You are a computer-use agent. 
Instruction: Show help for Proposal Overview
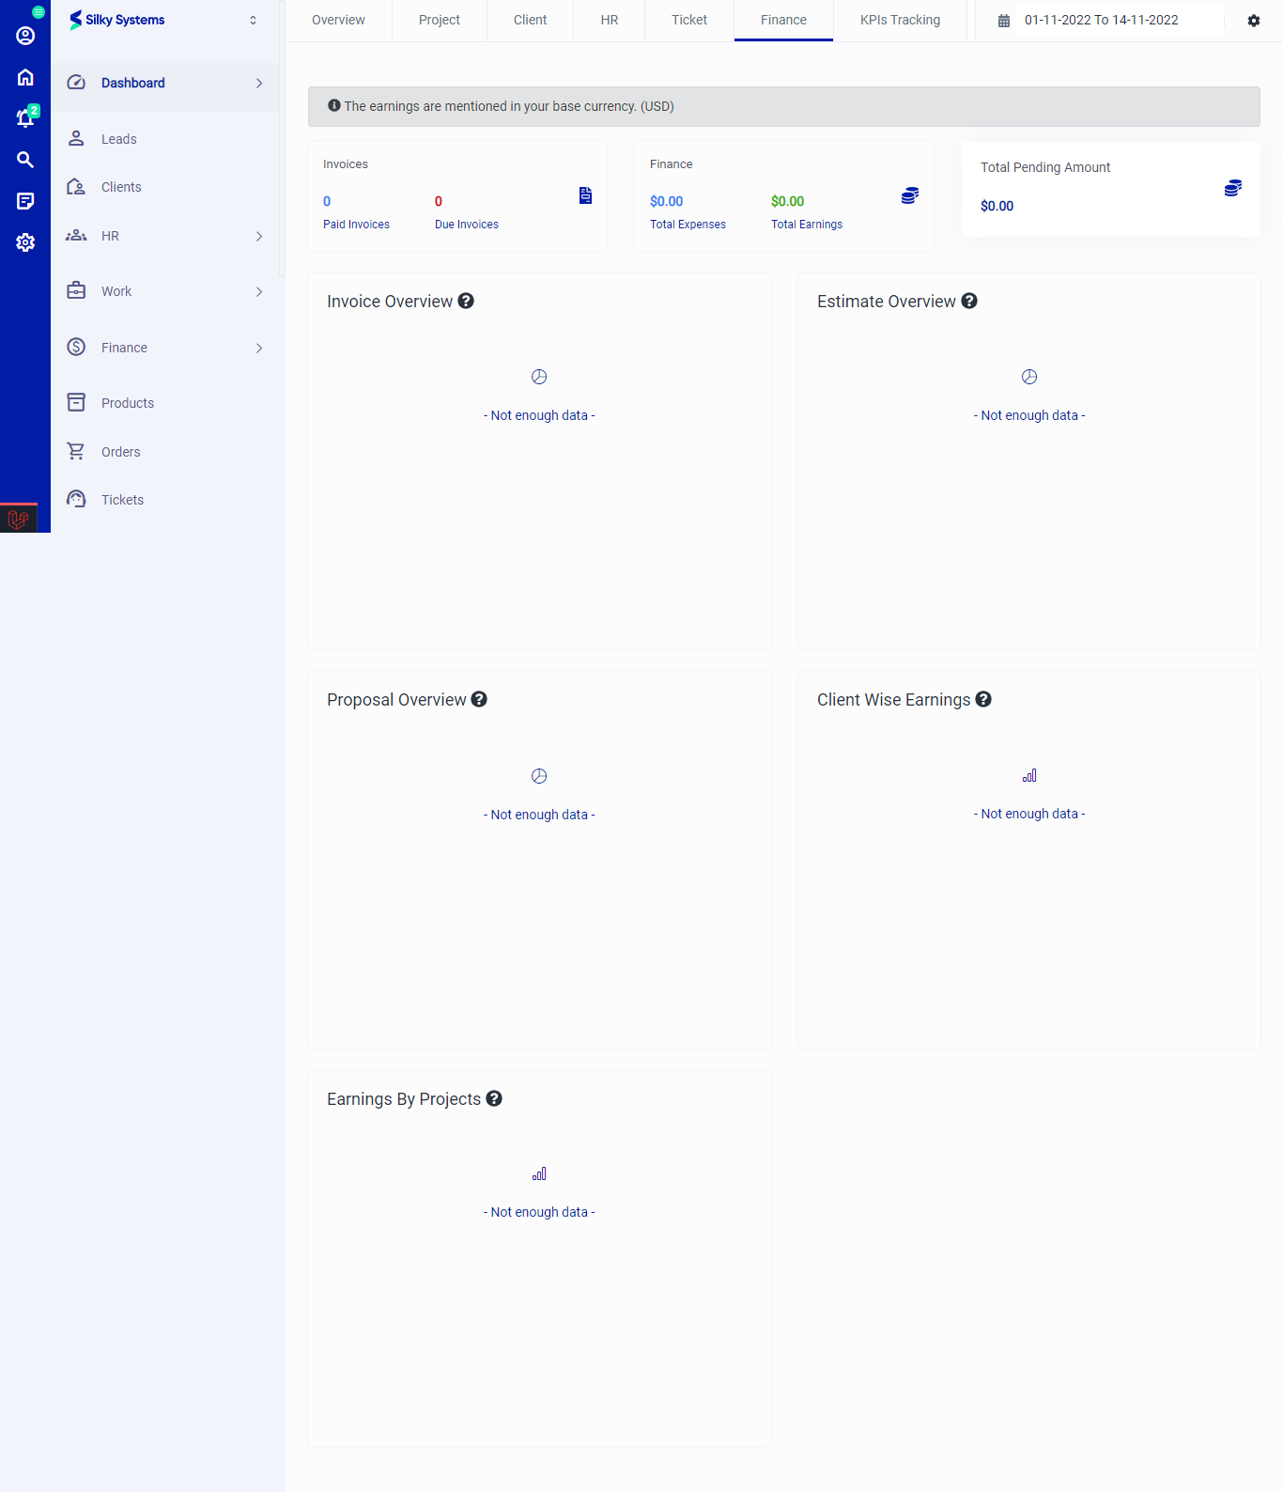(479, 699)
